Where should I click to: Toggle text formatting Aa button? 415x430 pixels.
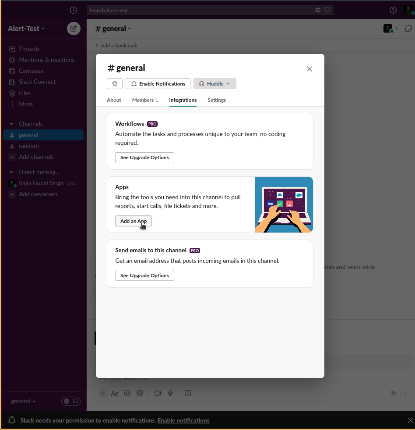pos(115,393)
